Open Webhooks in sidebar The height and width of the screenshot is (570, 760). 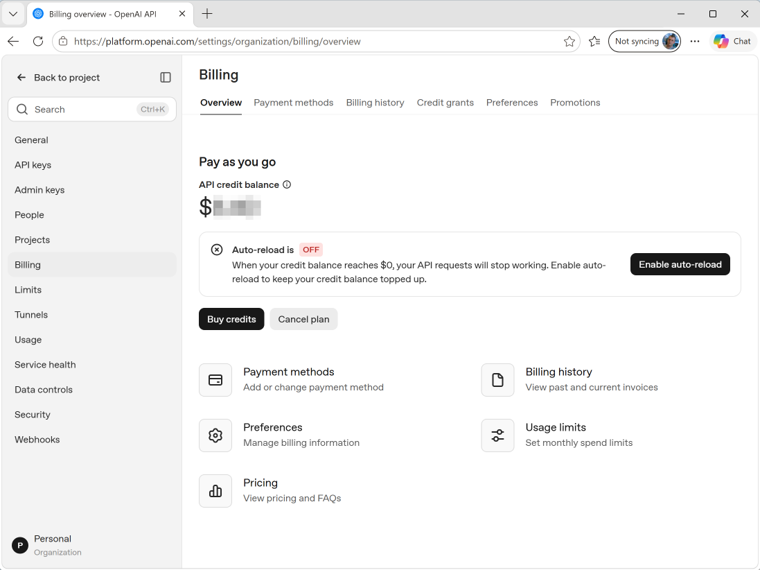[x=92, y=440]
